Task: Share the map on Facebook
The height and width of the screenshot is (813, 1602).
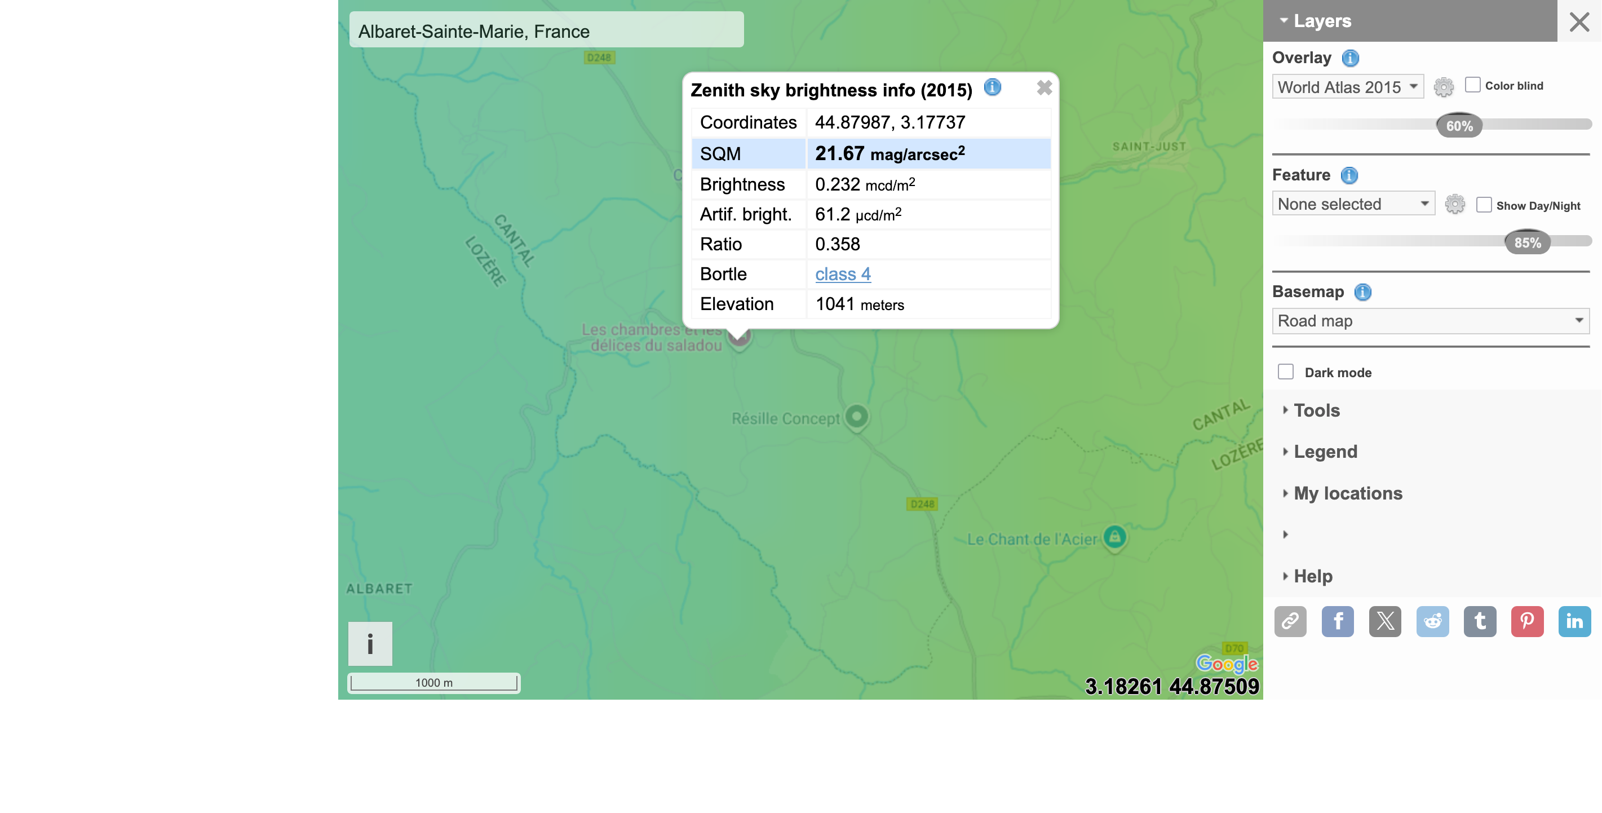Action: [1338, 621]
